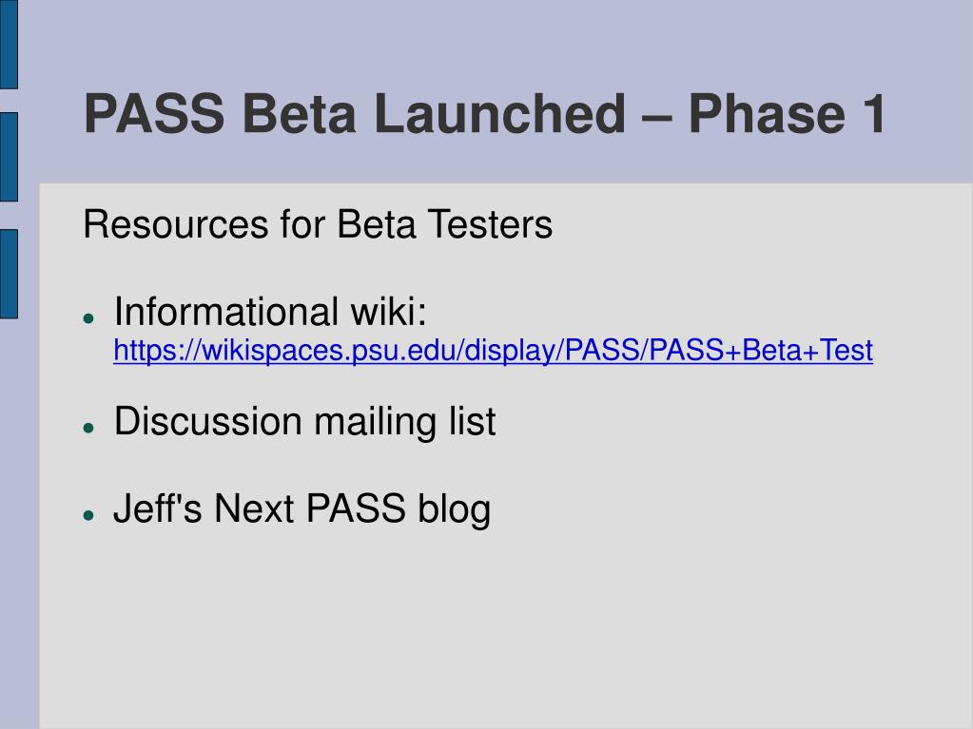This screenshot has width=973, height=729.
Task: Click the word Launched in the title
Action: 500,113
